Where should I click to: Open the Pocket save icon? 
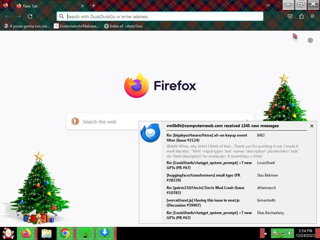coord(290,16)
